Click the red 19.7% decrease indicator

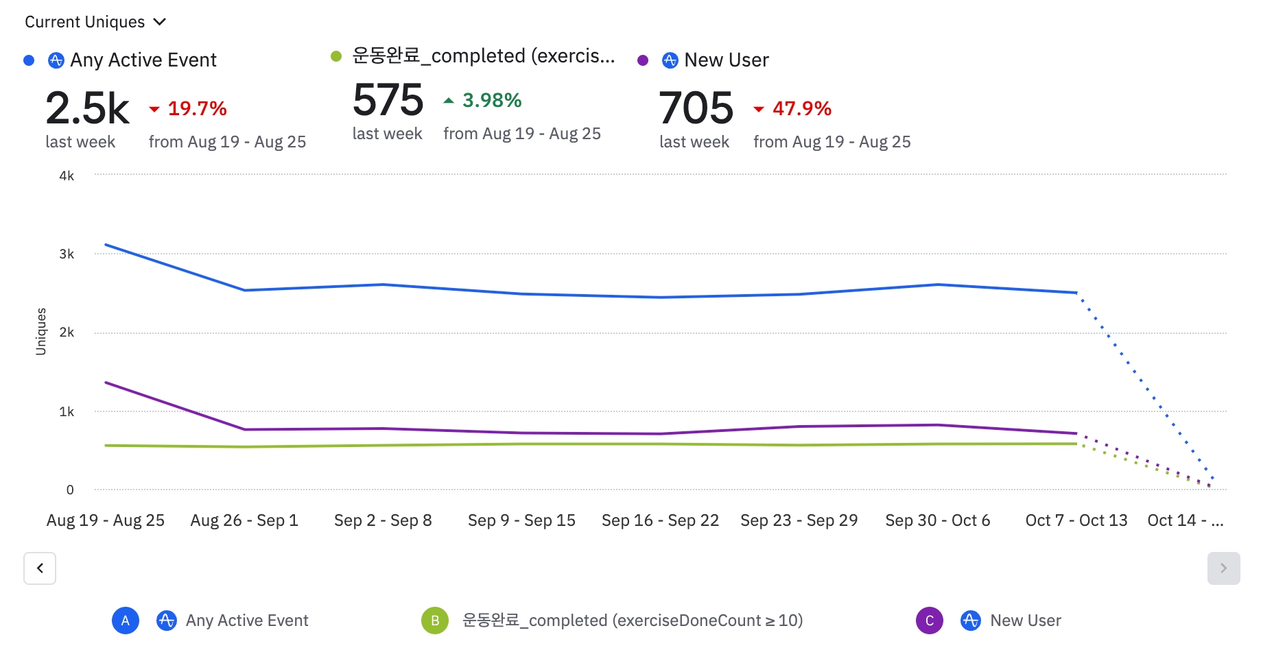(x=188, y=108)
